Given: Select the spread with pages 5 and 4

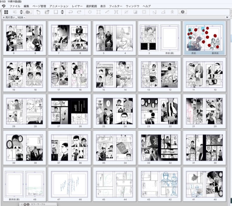Looking at the screenshot, I should (x=115, y=38).
